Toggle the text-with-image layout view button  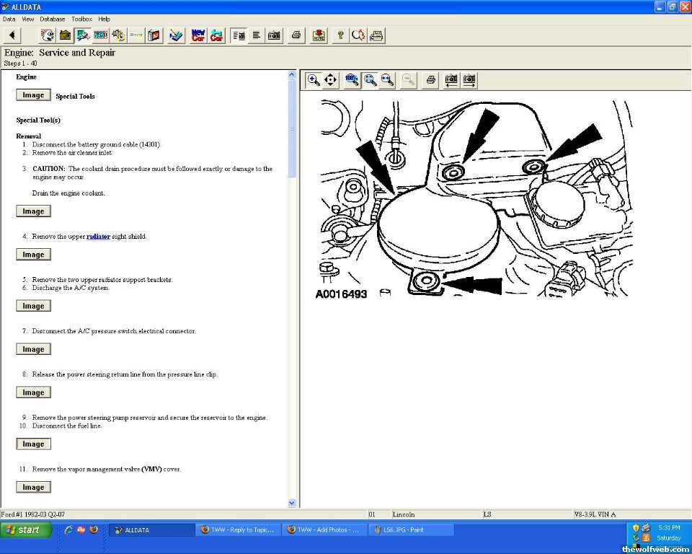click(239, 35)
